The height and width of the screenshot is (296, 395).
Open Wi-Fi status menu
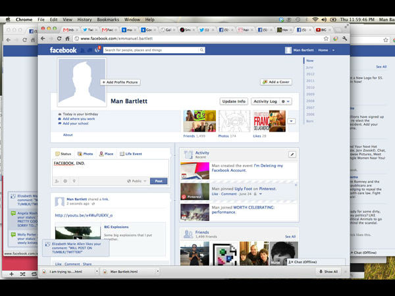click(x=315, y=19)
